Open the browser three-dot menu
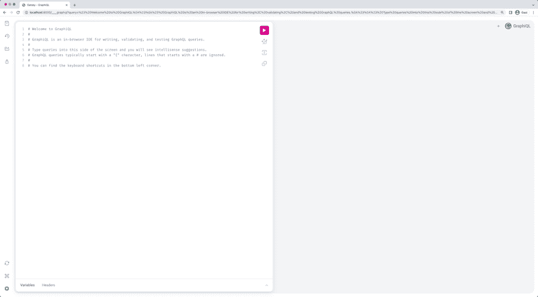538x297 pixels. pos(533,12)
